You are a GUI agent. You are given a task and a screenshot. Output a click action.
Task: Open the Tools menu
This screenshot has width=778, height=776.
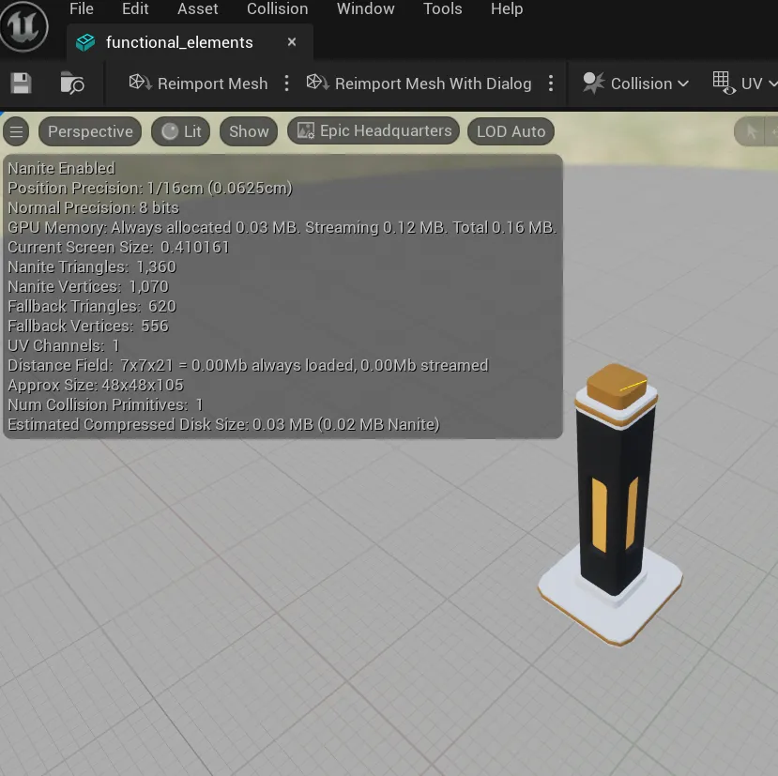(x=443, y=9)
